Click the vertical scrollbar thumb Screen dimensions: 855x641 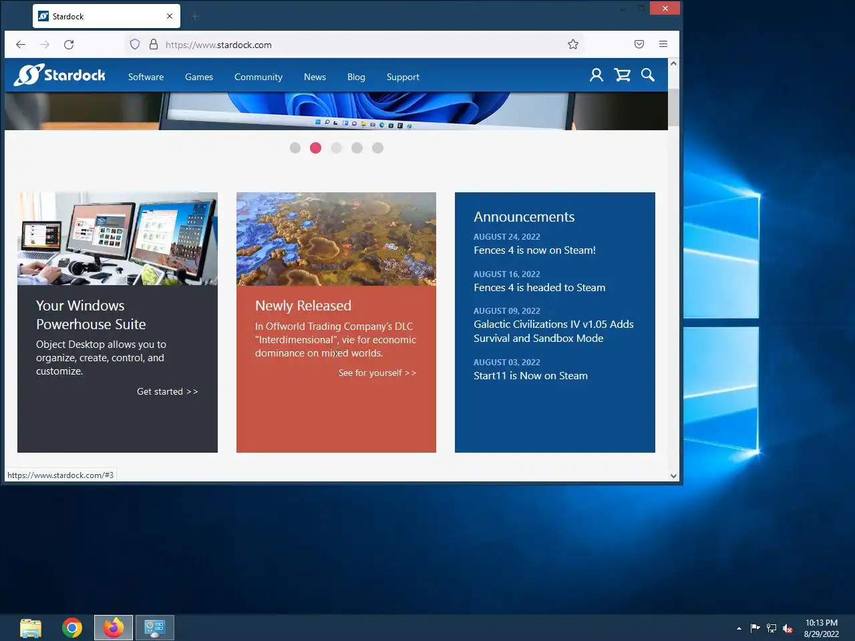(x=673, y=107)
